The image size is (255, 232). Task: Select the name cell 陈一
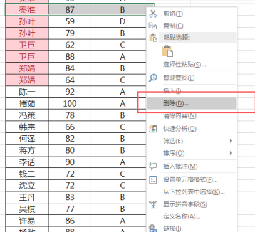point(27,92)
